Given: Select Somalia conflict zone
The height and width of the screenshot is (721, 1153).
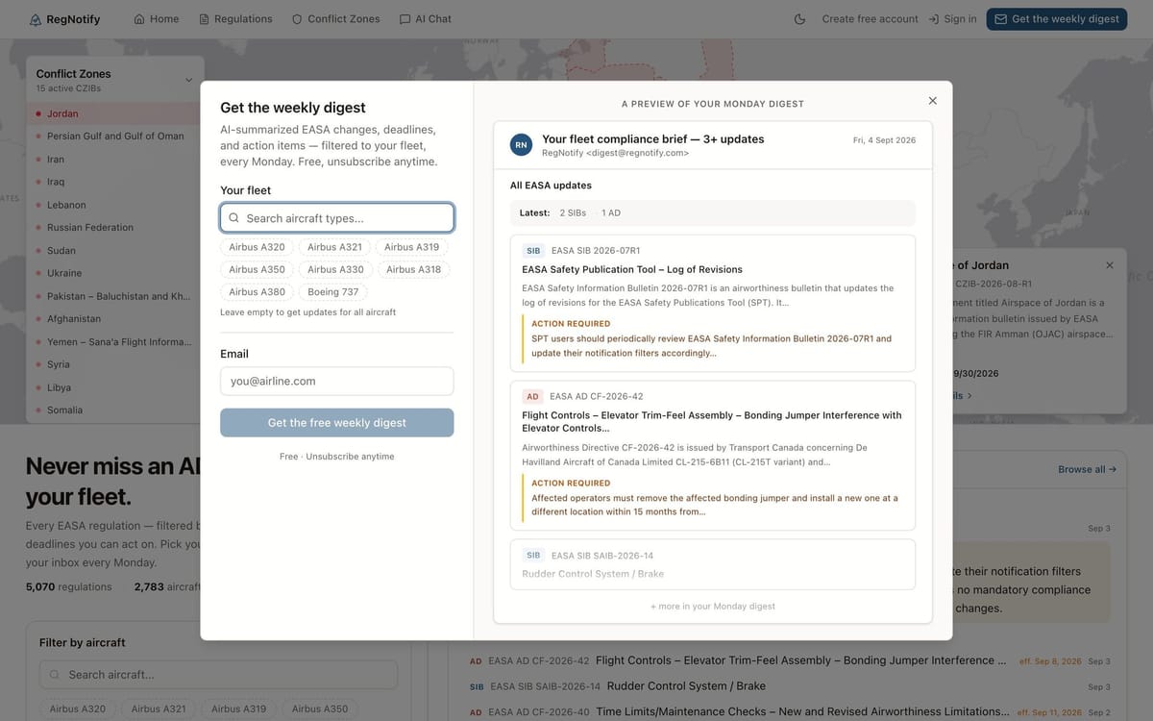Looking at the screenshot, I should pyautogui.click(x=114, y=410).
